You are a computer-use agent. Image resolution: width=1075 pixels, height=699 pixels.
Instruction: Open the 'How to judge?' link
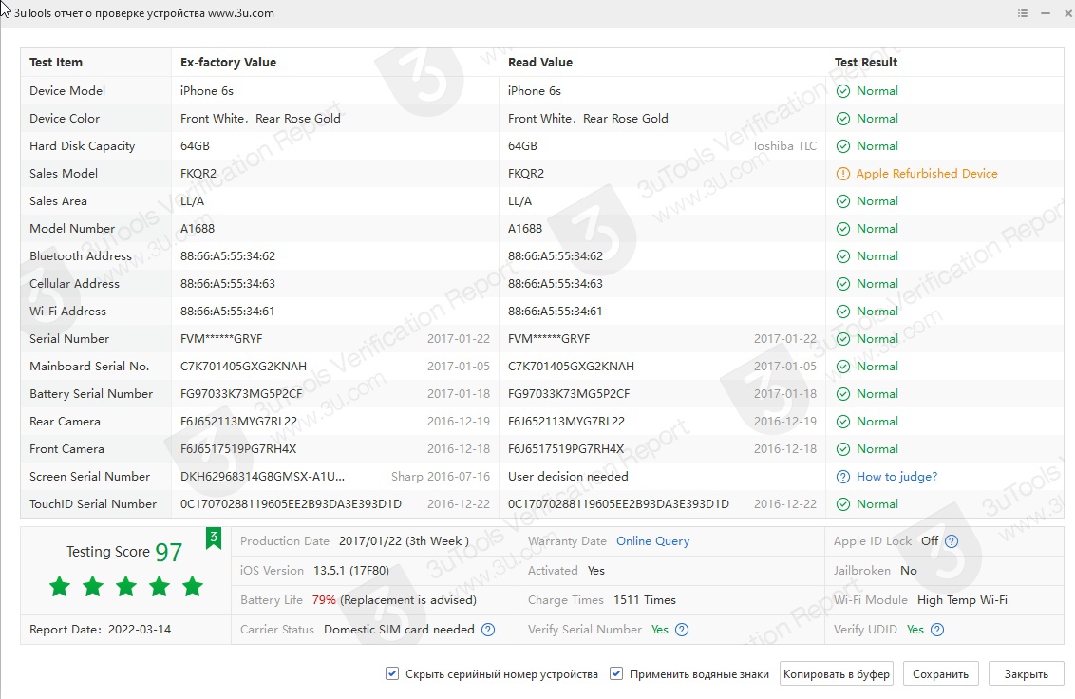point(896,477)
